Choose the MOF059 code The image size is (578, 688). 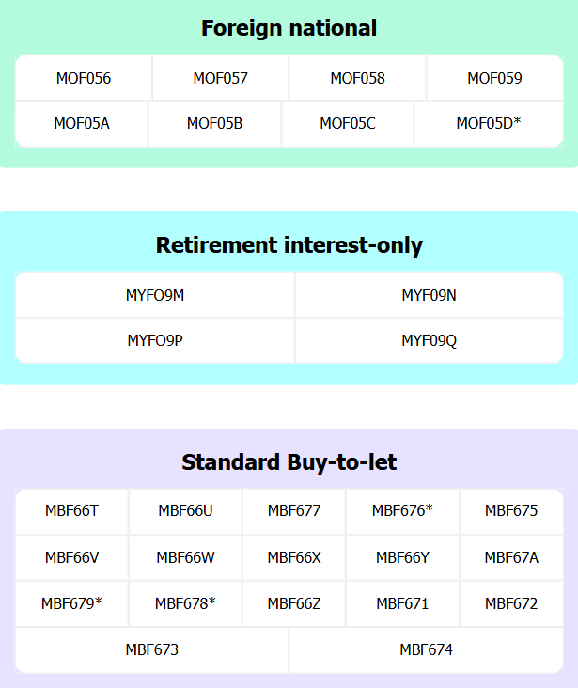point(494,78)
